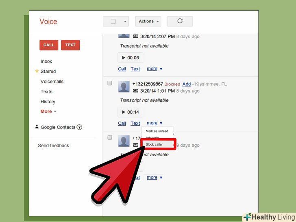296x222 pixels.
Task: Select checkbox for +13212509567 voicemail
Action: 110,83
